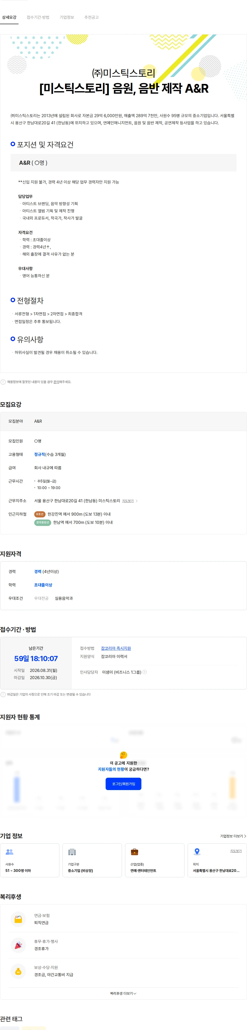Viewport: 247px width, 1030px height.
Task: Click the 중소기업 (비상장) card
Action: click(x=92, y=860)
